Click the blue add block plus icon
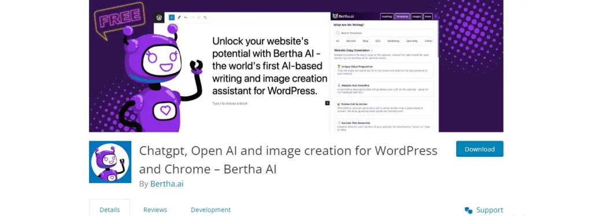 coord(172,17)
